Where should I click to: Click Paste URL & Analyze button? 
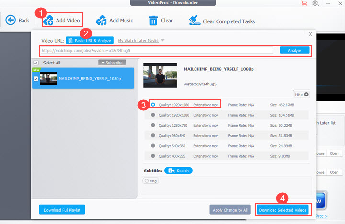click(90, 41)
